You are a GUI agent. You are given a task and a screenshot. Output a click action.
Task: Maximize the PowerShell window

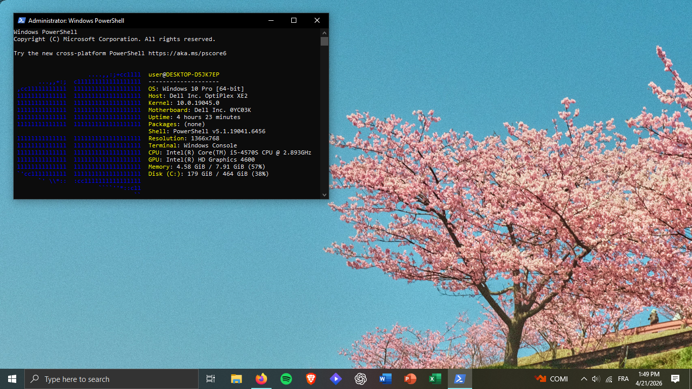click(294, 20)
